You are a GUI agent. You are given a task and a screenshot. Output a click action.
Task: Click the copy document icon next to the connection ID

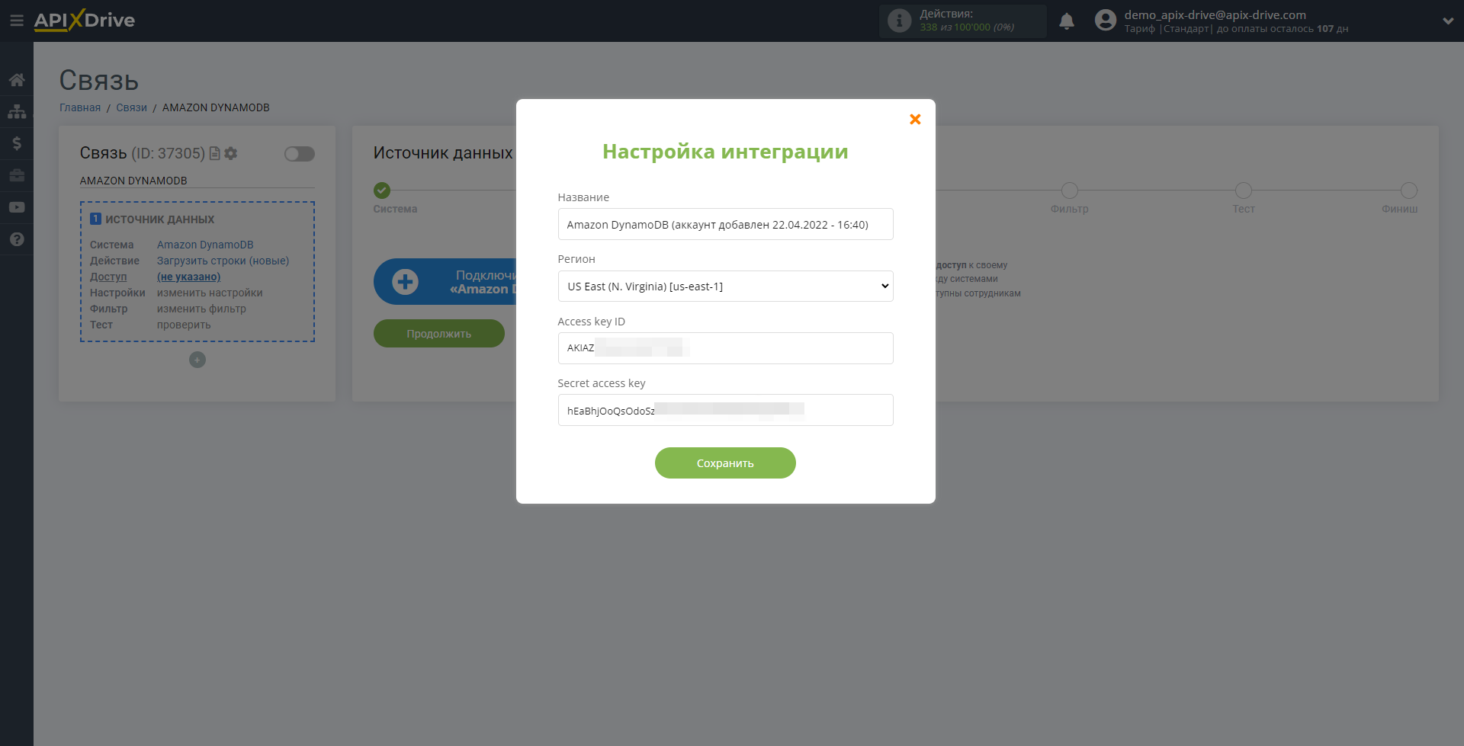215,153
